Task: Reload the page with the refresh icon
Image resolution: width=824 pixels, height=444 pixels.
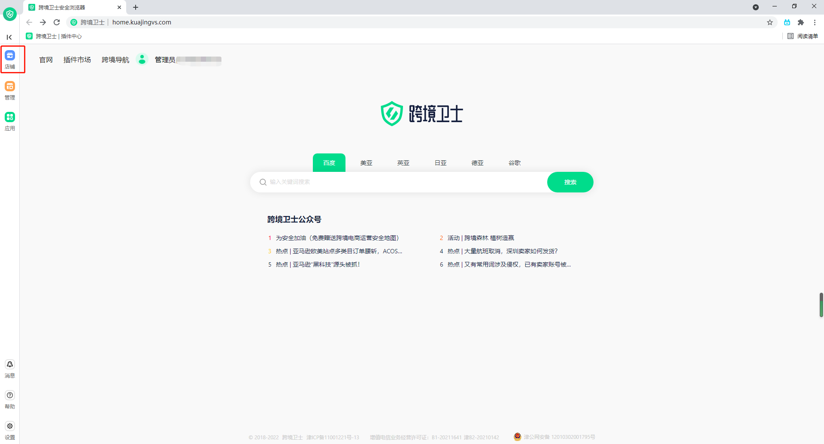Action: tap(57, 22)
